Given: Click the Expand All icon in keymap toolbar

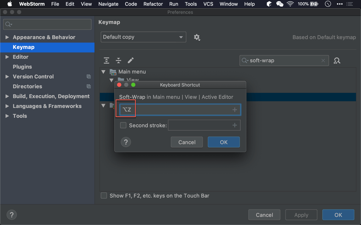Looking at the screenshot, I should [106, 60].
